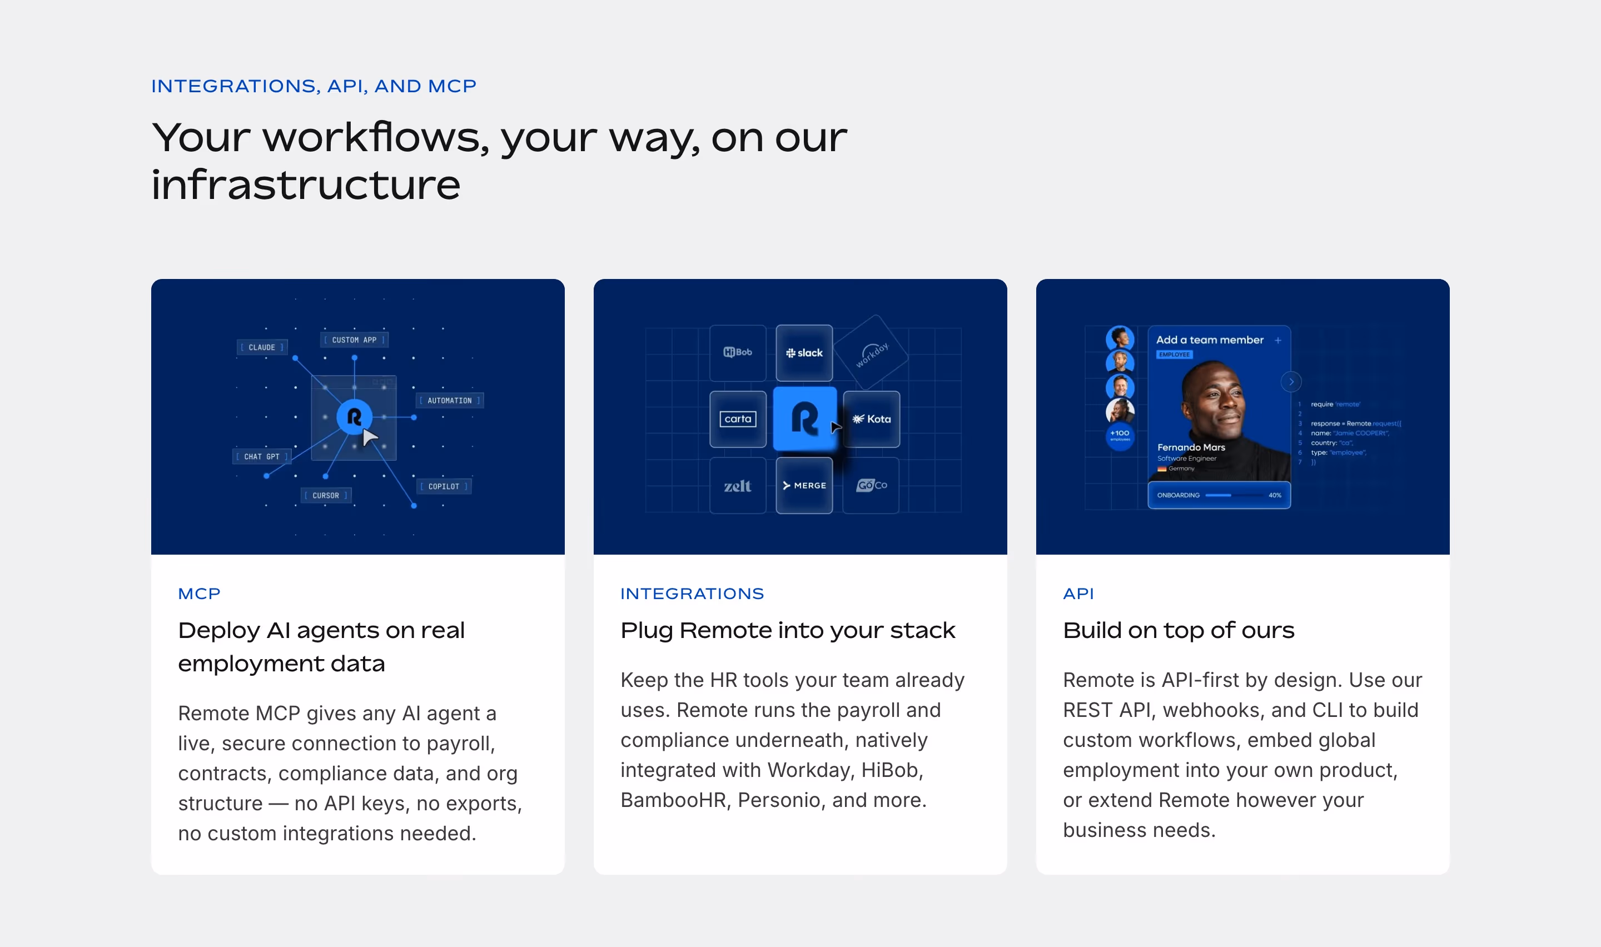The image size is (1601, 947).
Task: Click the GoCo logo tile
Action: point(871,486)
